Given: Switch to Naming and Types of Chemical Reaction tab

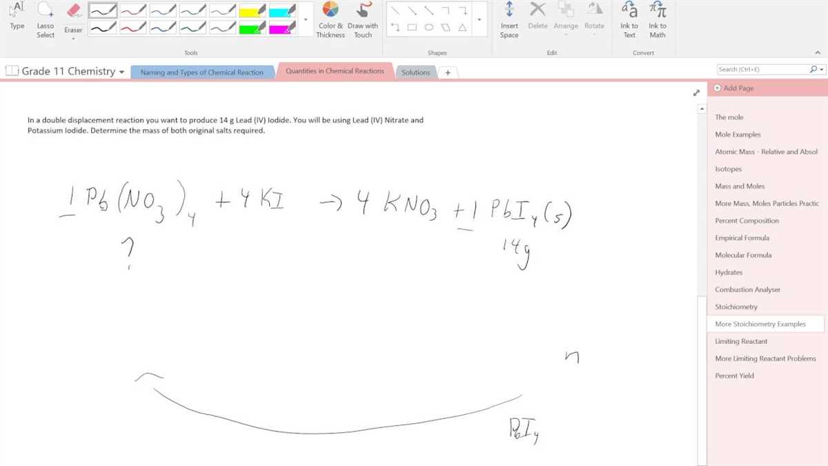Looking at the screenshot, I should point(201,72).
